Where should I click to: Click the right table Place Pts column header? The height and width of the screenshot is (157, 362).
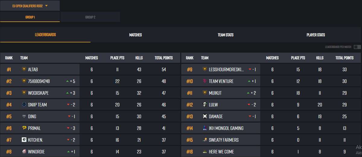pos(298,58)
